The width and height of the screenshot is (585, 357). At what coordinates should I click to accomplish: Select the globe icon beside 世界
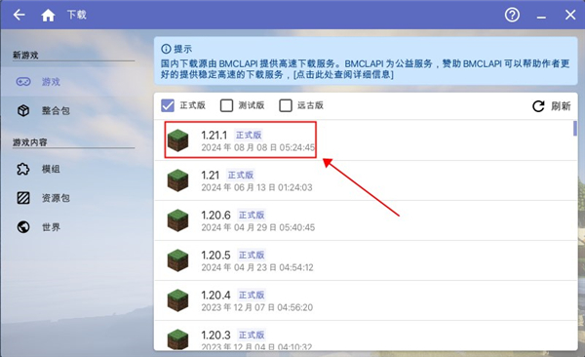point(23,226)
